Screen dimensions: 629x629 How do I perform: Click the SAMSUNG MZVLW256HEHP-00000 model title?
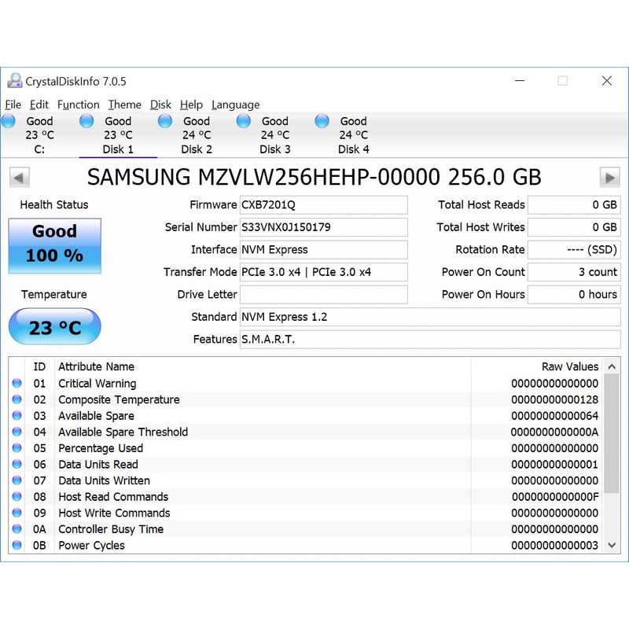pyautogui.click(x=314, y=178)
